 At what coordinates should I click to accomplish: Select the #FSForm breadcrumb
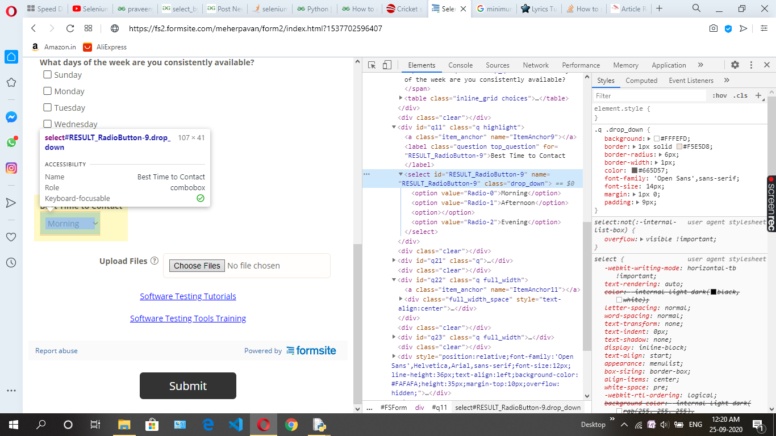(394, 407)
